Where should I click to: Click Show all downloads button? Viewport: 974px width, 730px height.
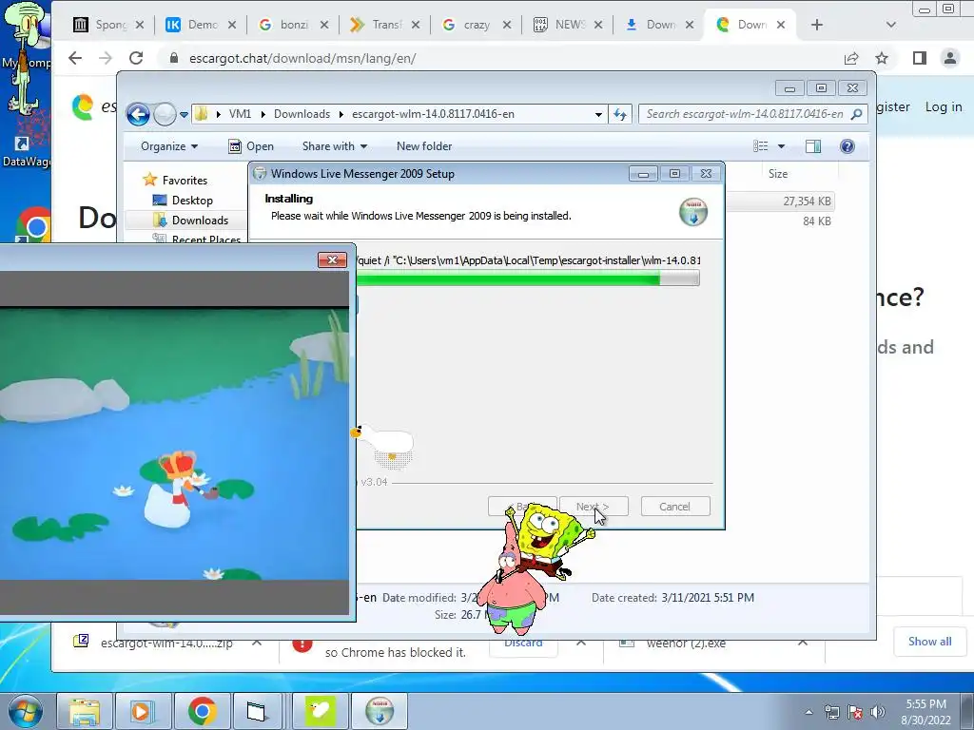[x=930, y=642]
